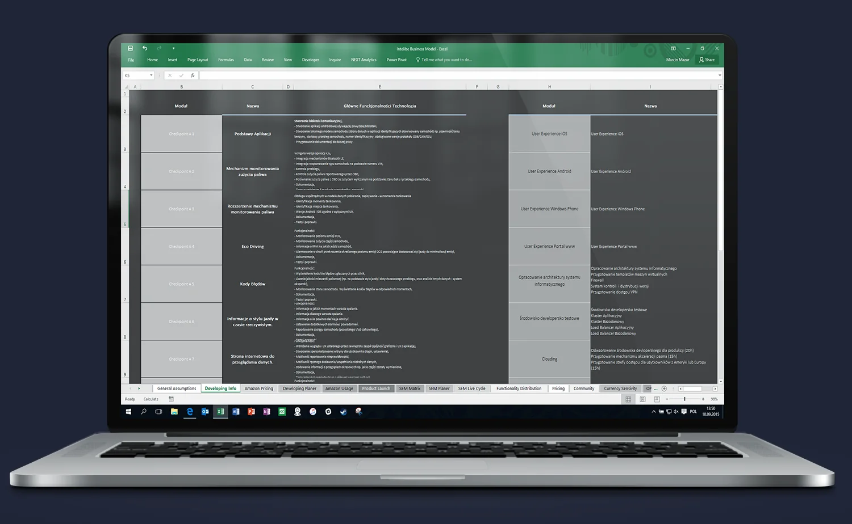Open the Name Box dropdown arrow

point(151,75)
